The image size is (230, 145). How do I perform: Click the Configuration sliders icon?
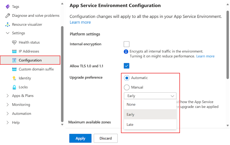pyautogui.click(x=14, y=60)
